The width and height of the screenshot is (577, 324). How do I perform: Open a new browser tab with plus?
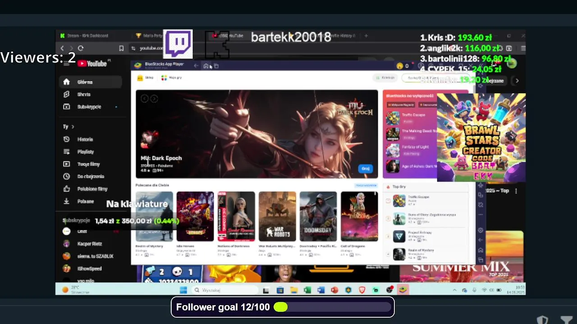pos(366,36)
